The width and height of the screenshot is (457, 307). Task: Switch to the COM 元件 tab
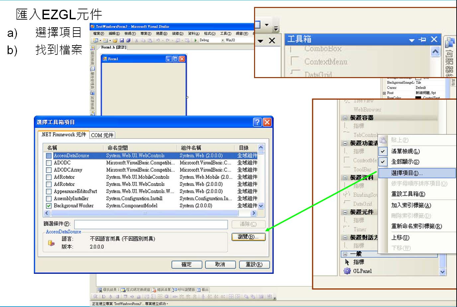pyautogui.click(x=102, y=135)
